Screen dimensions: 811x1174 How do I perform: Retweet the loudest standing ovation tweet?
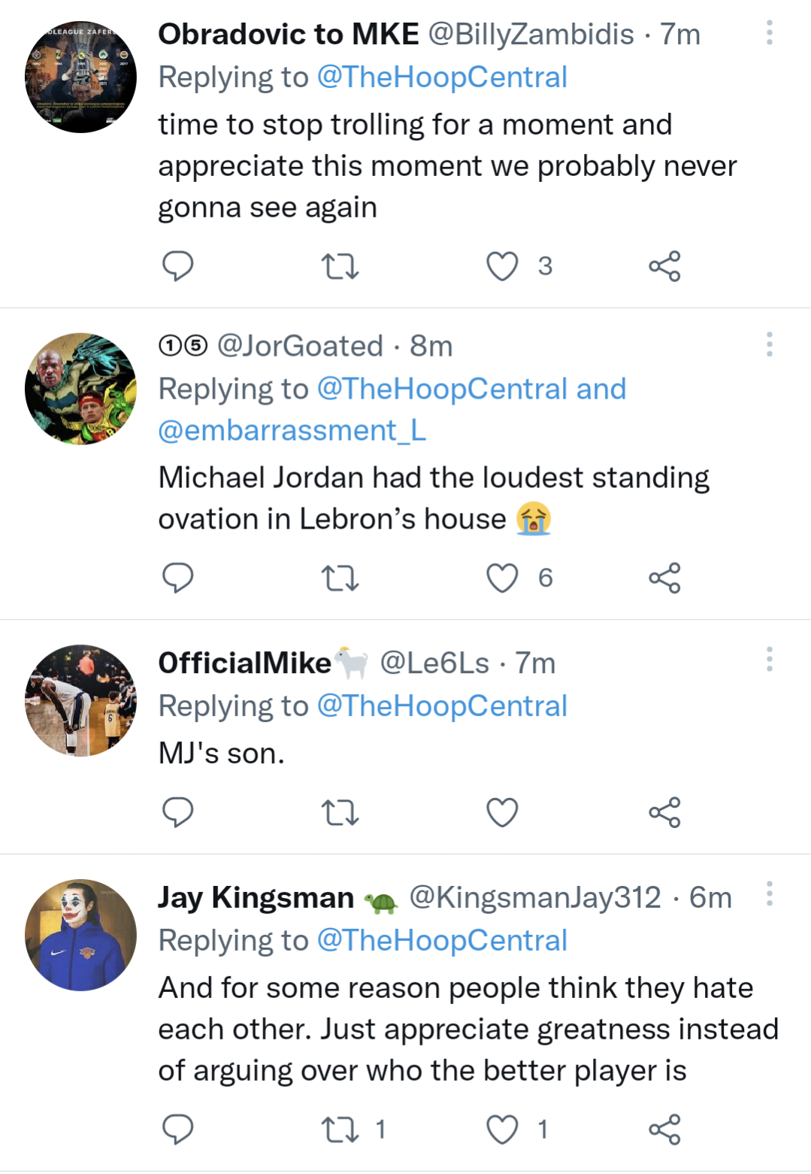(x=340, y=578)
